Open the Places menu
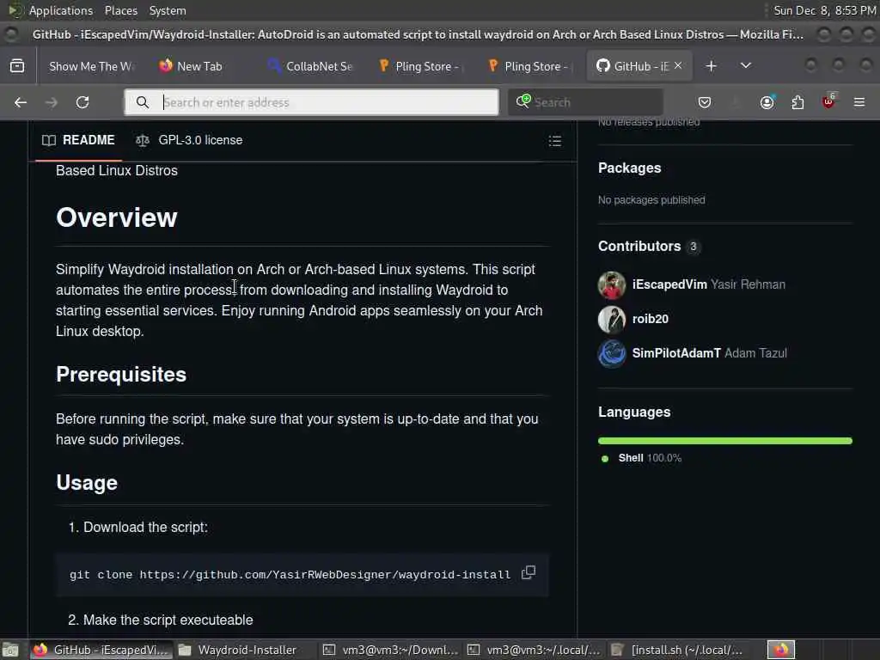880x660 pixels. tap(120, 10)
